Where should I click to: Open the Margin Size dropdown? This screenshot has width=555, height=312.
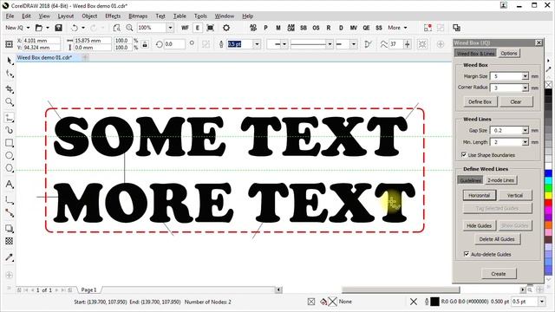coord(525,76)
